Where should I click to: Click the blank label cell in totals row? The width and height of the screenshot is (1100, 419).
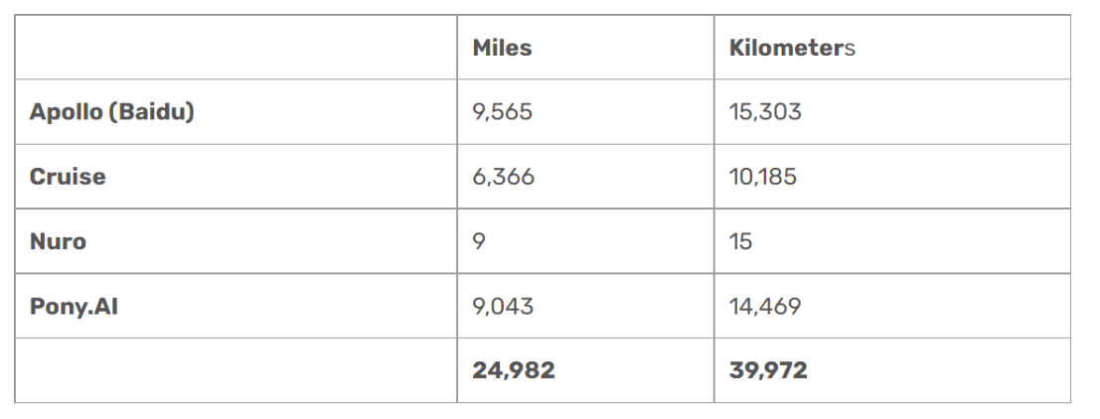point(236,370)
